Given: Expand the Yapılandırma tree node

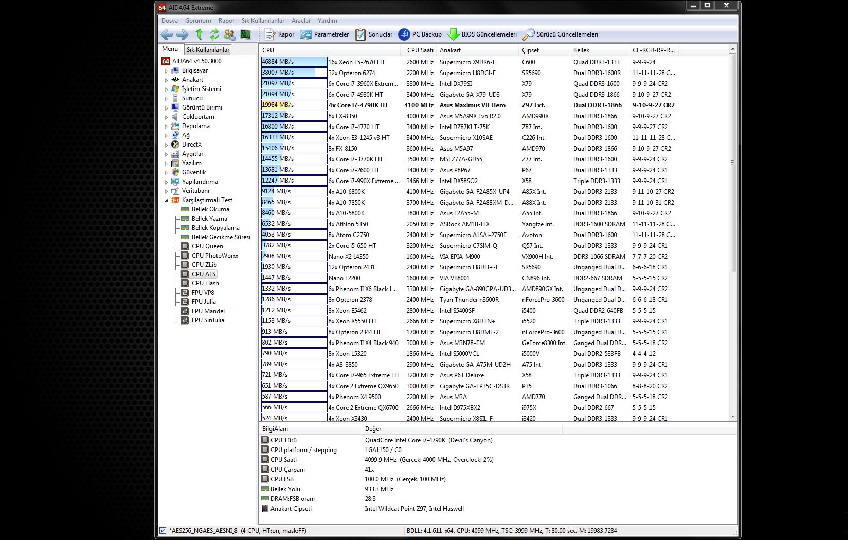Looking at the screenshot, I should tap(166, 182).
